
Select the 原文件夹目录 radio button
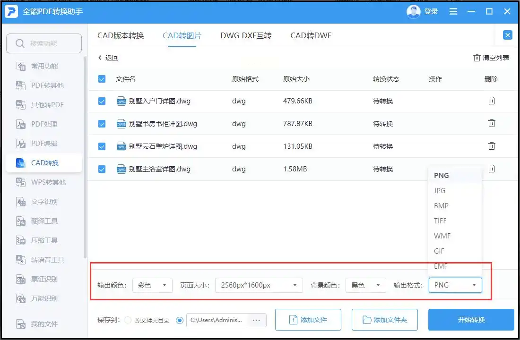128,320
